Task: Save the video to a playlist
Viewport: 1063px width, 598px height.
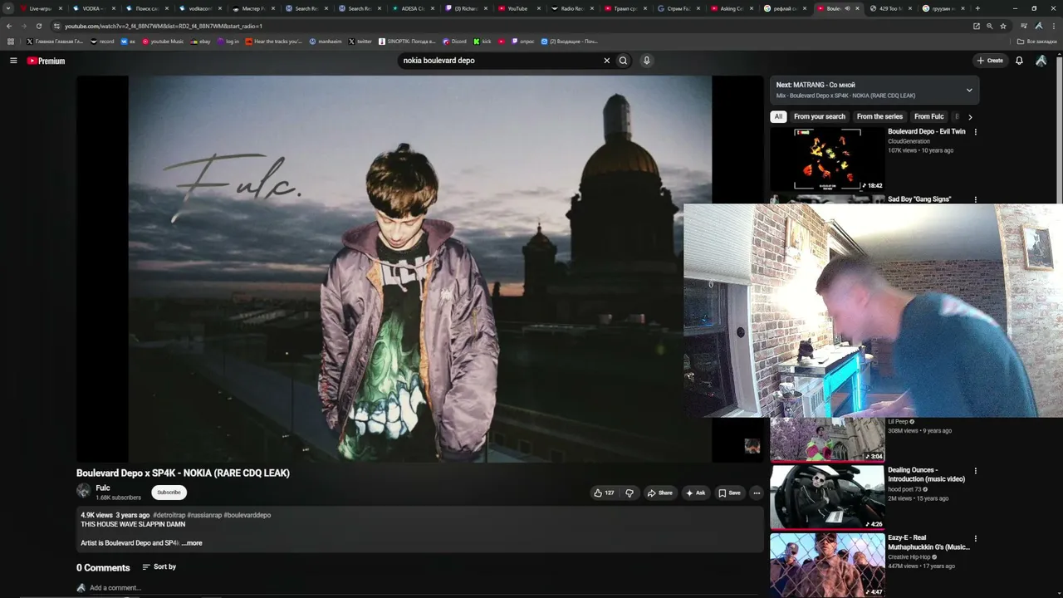Action: [729, 493]
